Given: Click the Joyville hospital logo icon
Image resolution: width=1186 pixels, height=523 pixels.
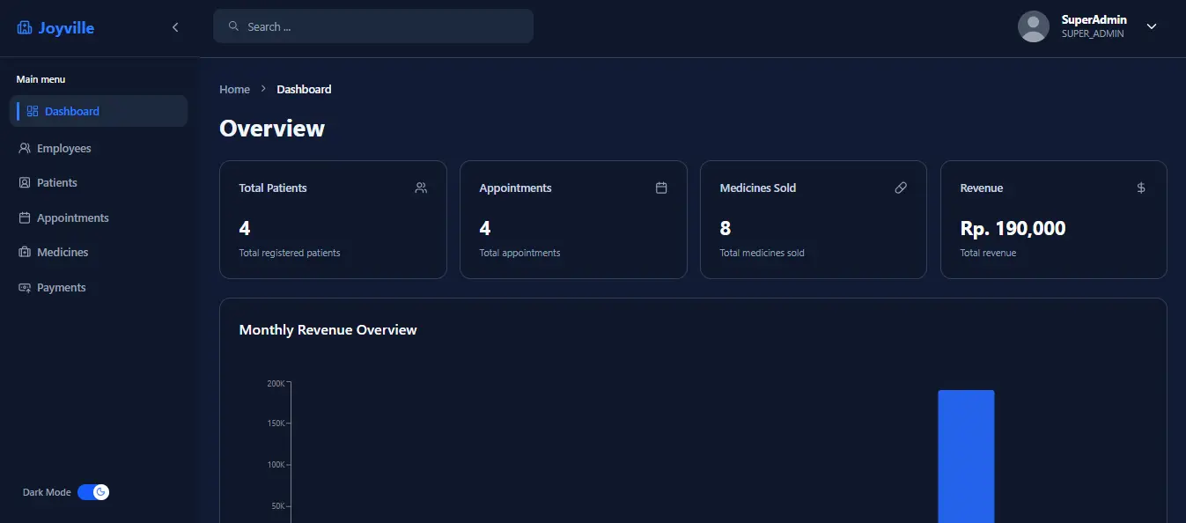Looking at the screenshot, I should (25, 28).
